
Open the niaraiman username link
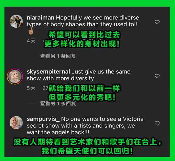click(40, 18)
